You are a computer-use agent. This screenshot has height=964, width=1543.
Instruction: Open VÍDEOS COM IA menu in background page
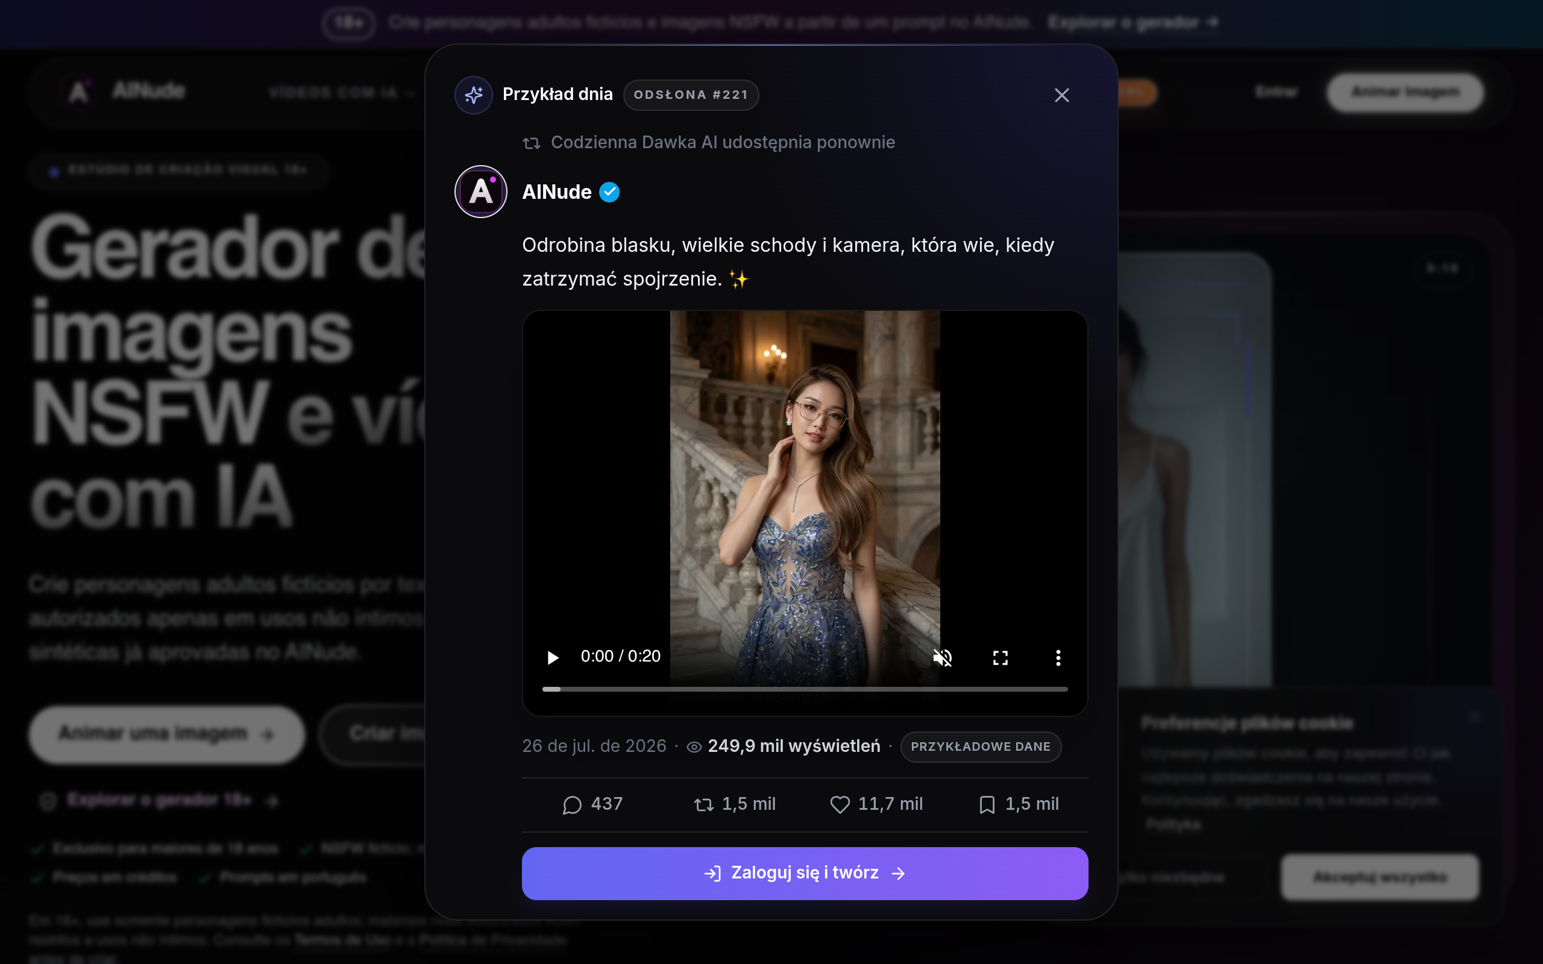pyautogui.click(x=342, y=93)
